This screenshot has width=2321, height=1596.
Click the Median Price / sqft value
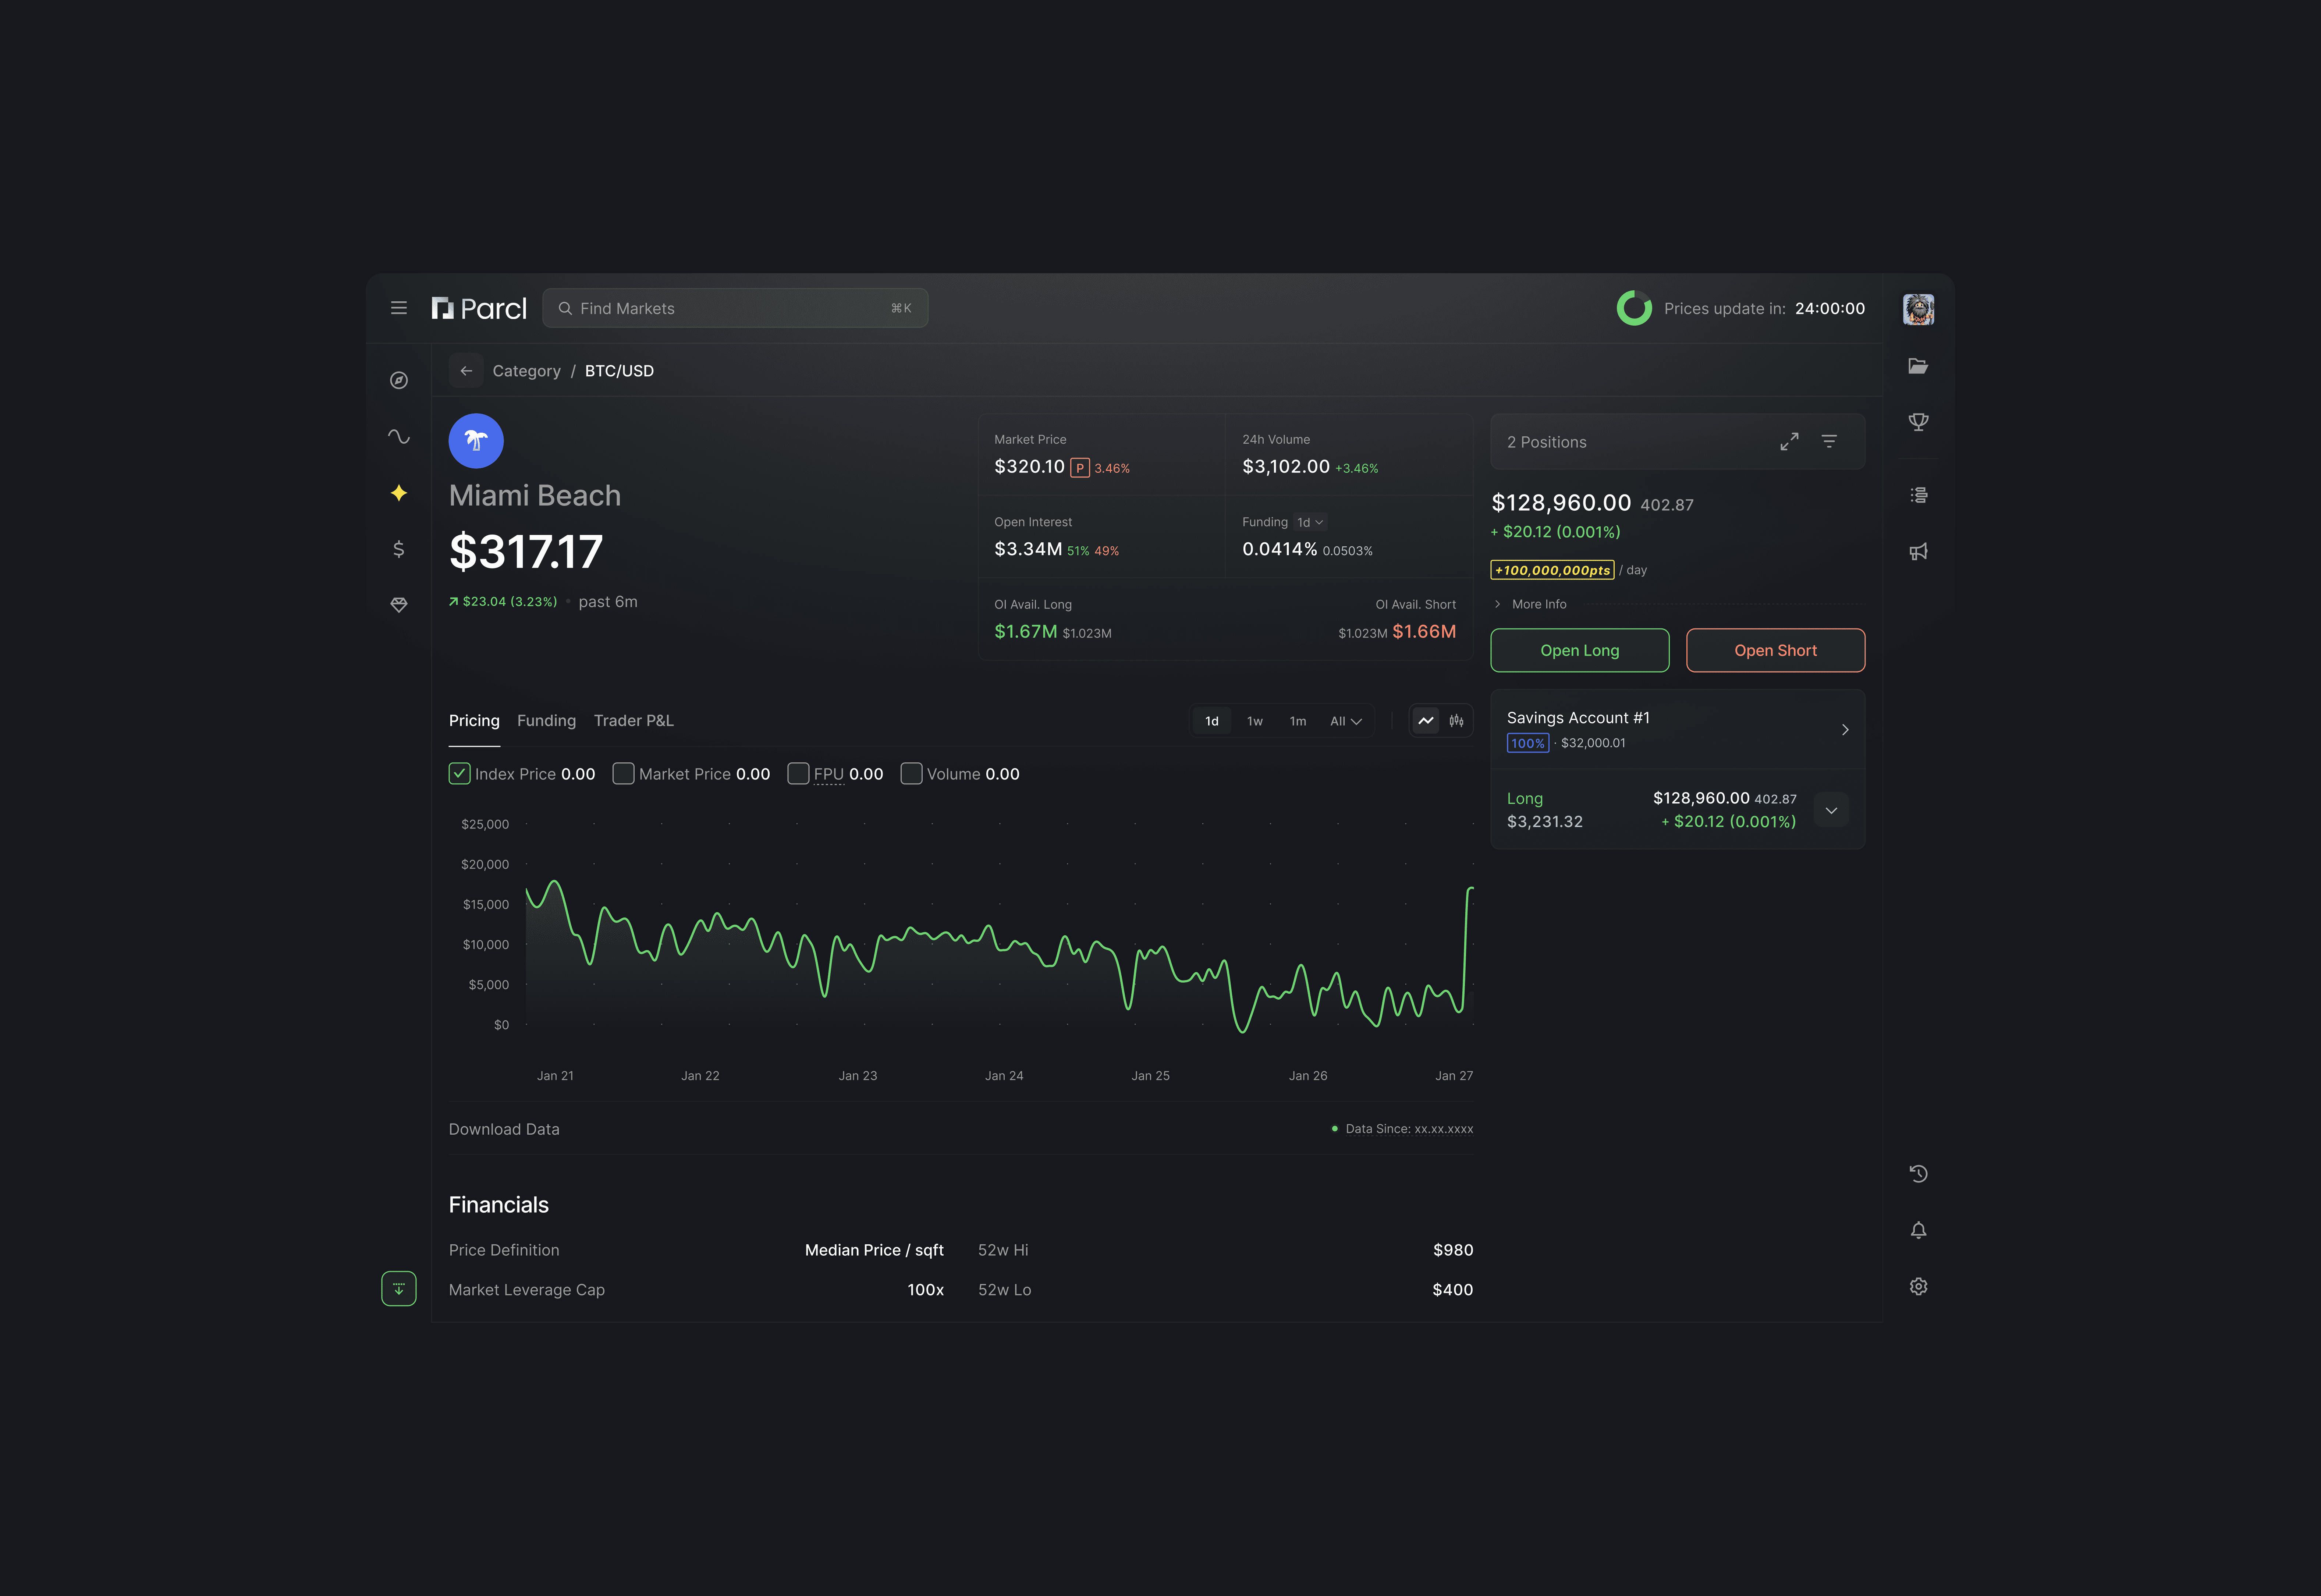(874, 1250)
